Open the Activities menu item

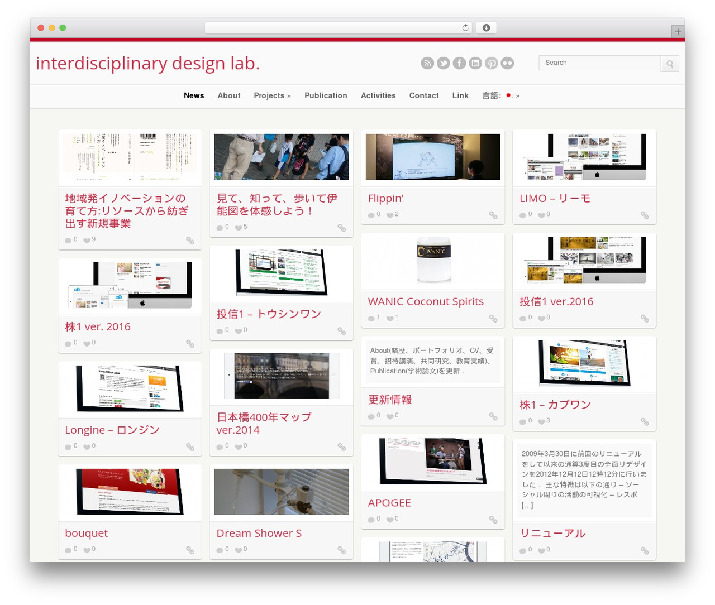click(378, 95)
